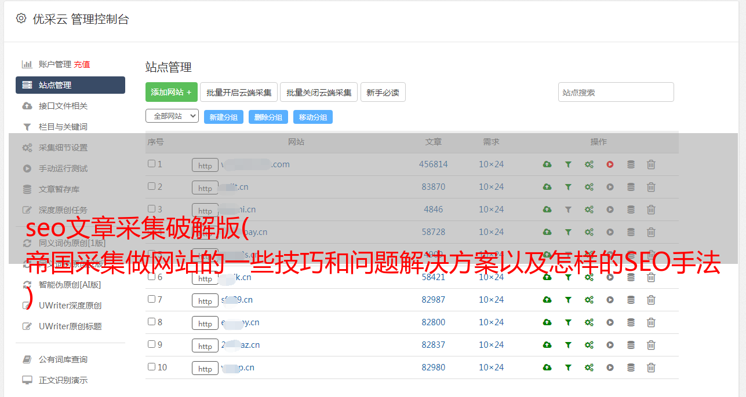The height and width of the screenshot is (397, 746).
Task: Click cloud upload icon in row 10
Action: [547, 367]
